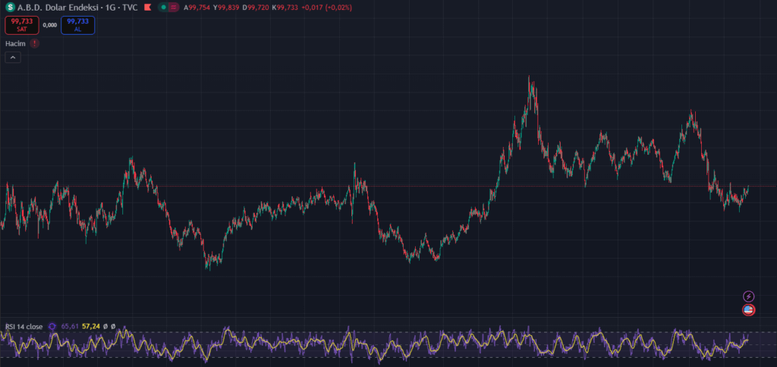Image resolution: width=777 pixels, height=367 pixels.
Task: Select the RSI 14 close label
Action: point(24,326)
